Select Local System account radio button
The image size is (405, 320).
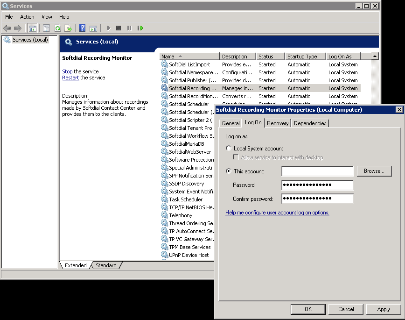coord(228,148)
